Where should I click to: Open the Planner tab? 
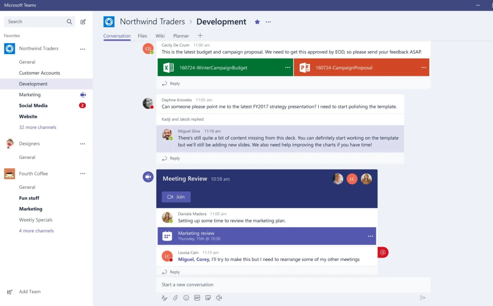click(181, 36)
